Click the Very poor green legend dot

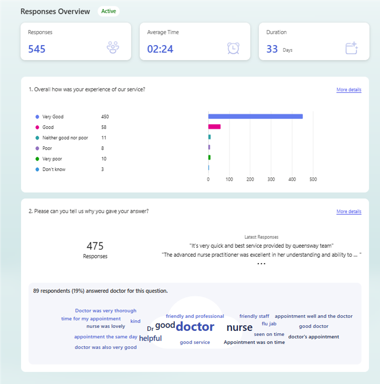click(37, 159)
